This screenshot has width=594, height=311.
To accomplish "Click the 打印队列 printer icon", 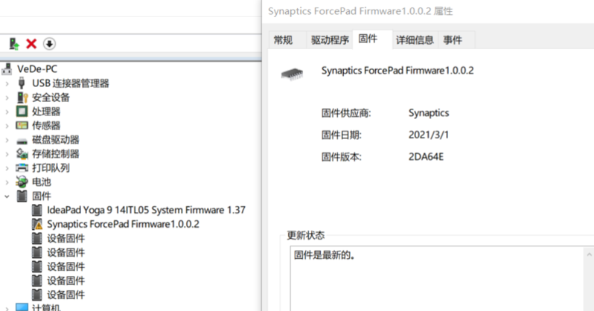I will (22, 167).
